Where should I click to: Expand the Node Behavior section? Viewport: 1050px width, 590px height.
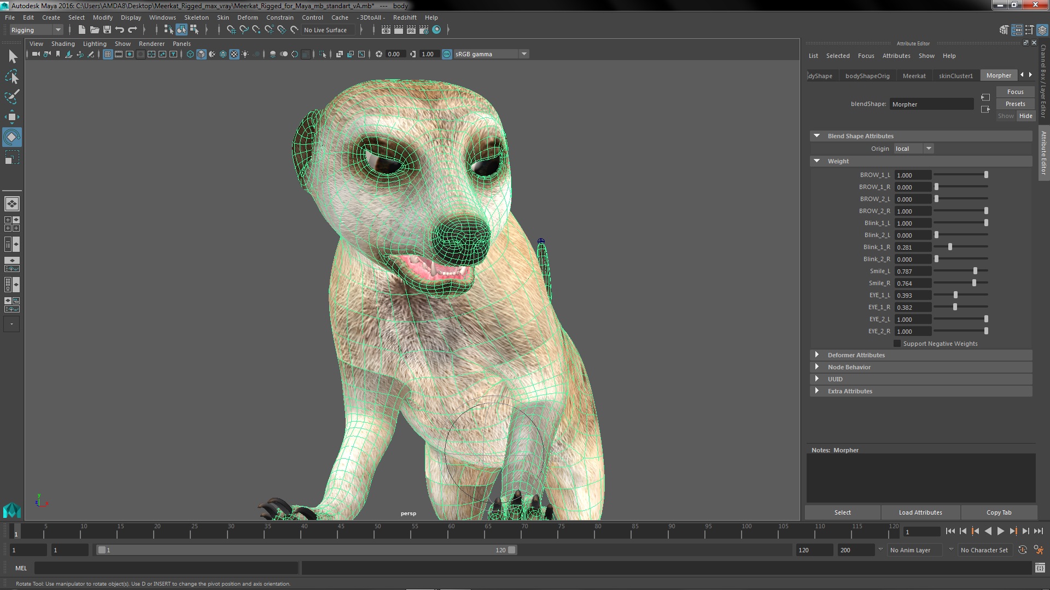817,367
